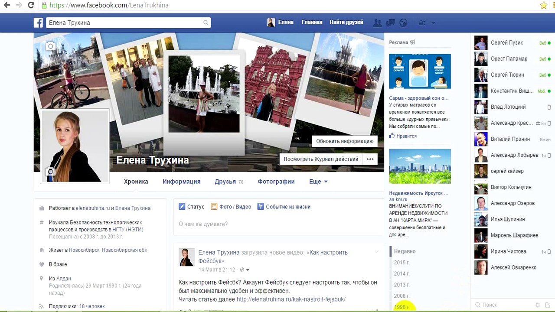The width and height of the screenshot is (555, 312).
Task: Open the large profile picture
Action: coord(75,146)
